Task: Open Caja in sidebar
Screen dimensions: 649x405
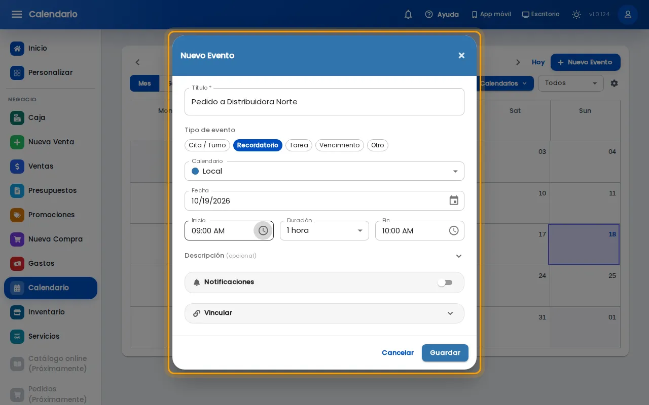Action: (x=51, y=117)
